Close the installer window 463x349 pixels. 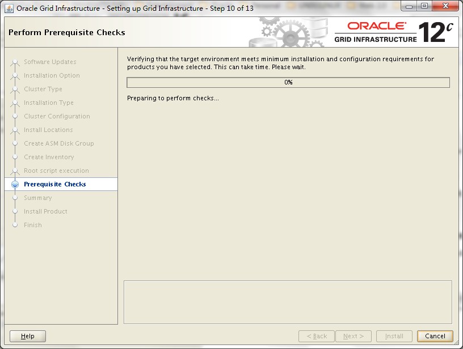(445, 6)
